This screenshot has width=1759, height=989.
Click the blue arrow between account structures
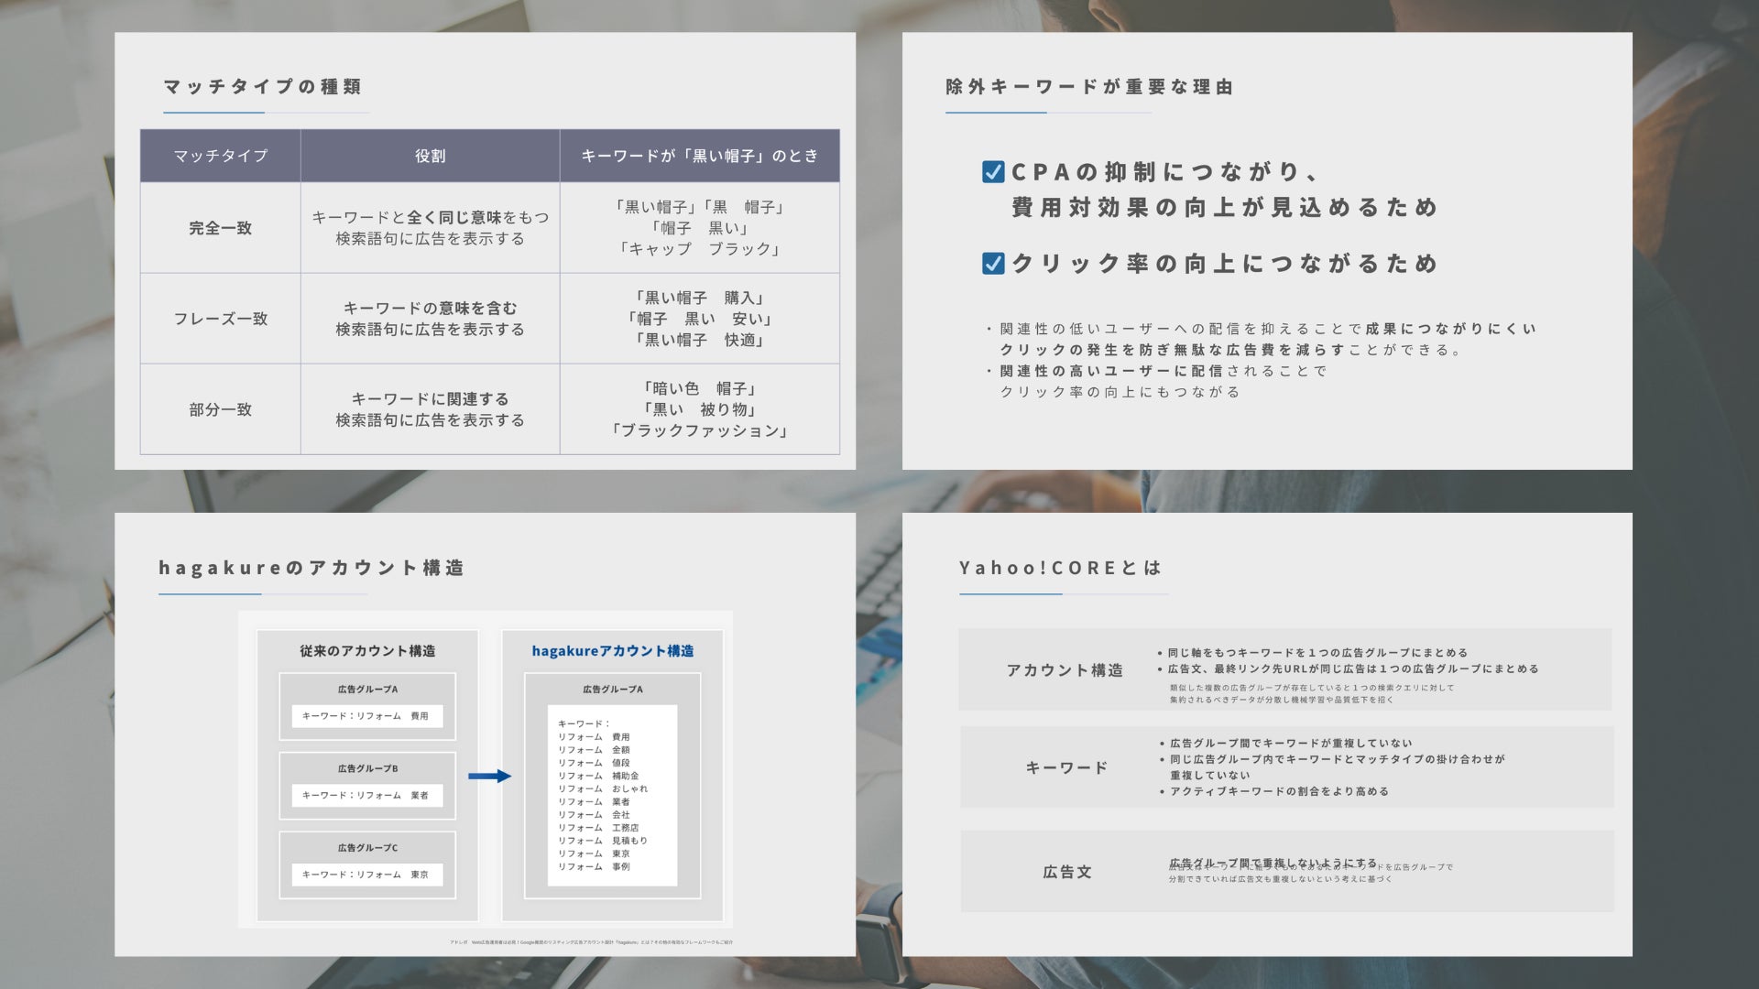tap(489, 776)
